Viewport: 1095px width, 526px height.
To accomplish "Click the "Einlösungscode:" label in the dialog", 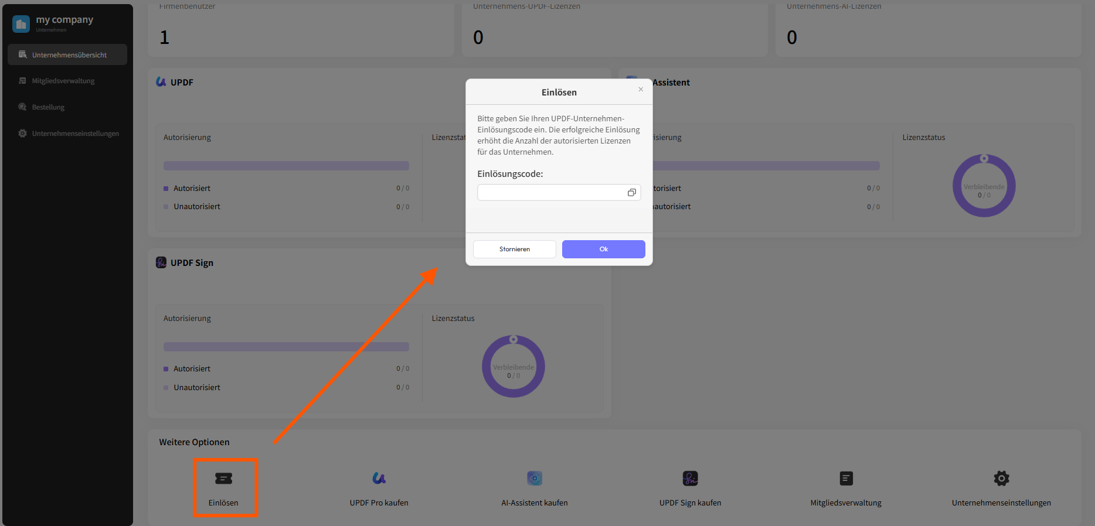I will (x=510, y=174).
